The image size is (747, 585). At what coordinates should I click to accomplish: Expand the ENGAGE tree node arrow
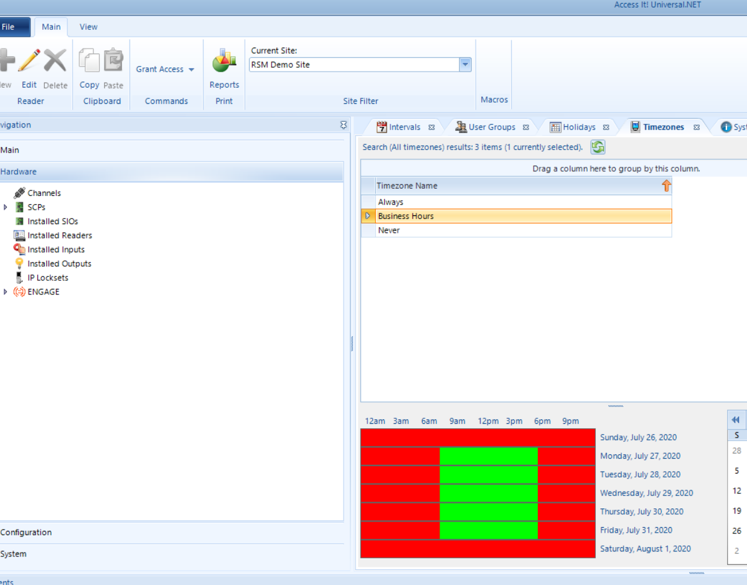(6, 292)
